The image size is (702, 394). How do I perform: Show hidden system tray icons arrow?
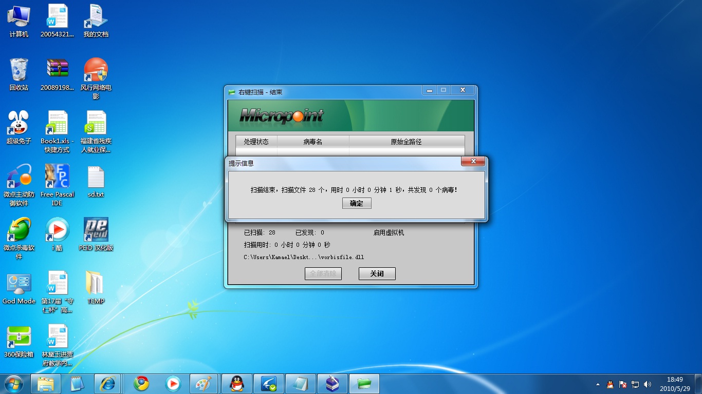pos(598,384)
